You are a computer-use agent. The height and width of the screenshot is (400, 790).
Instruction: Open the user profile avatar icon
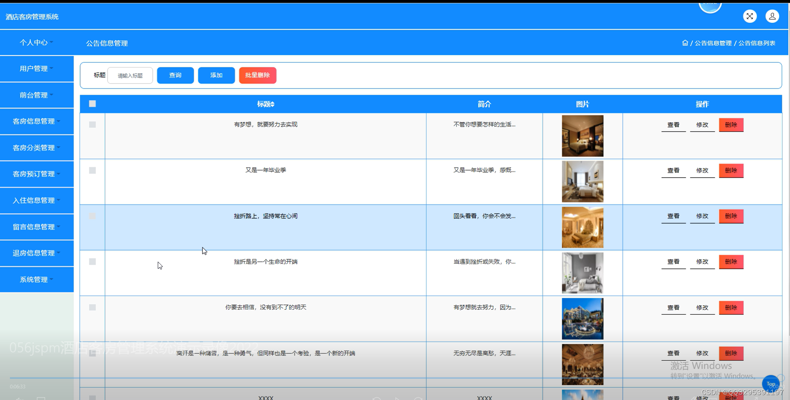(x=772, y=16)
